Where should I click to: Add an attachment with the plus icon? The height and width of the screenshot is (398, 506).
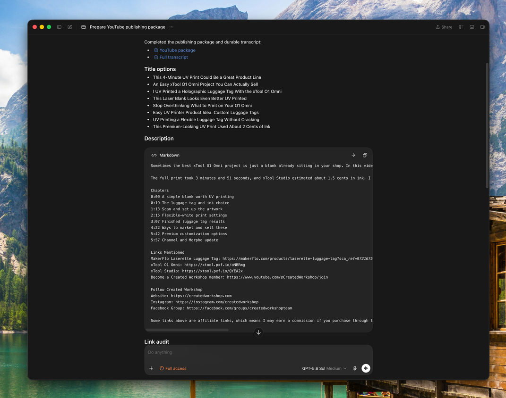tap(151, 368)
